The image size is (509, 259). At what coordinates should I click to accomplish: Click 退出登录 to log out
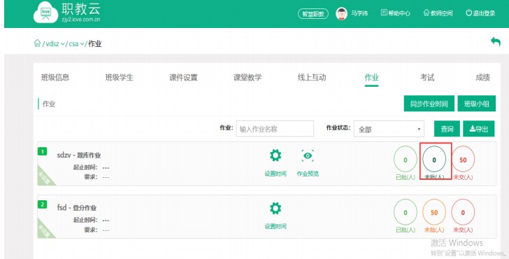[480, 13]
